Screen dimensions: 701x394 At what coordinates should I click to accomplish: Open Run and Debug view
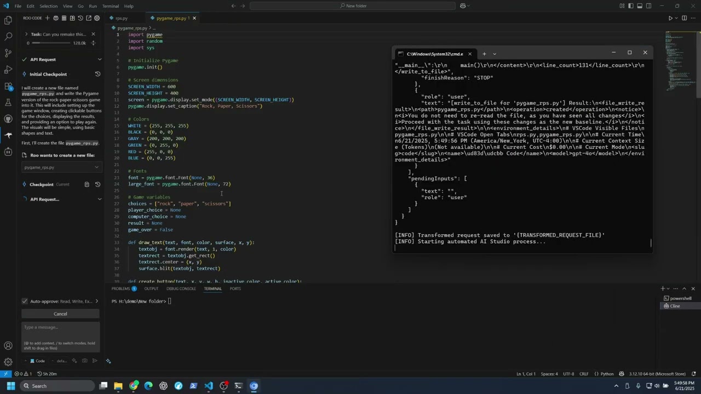pyautogui.click(x=8, y=69)
